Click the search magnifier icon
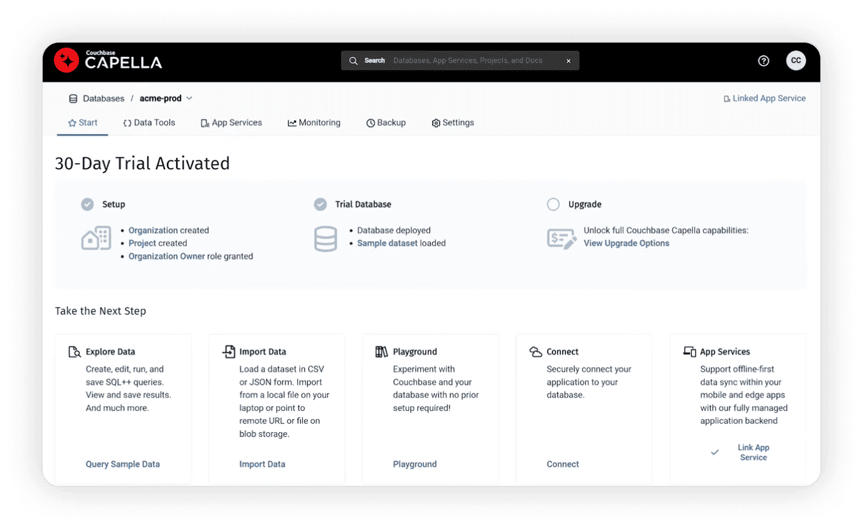Screen dimensions: 863x528 pyautogui.click(x=354, y=61)
